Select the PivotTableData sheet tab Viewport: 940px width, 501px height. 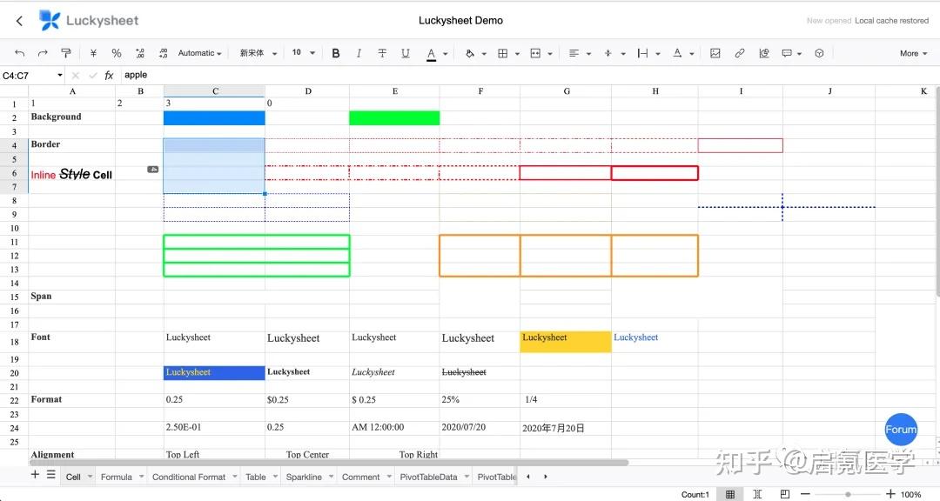coord(429,477)
